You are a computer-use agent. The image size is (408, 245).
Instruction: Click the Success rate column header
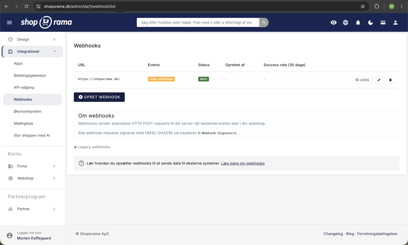click(x=284, y=65)
